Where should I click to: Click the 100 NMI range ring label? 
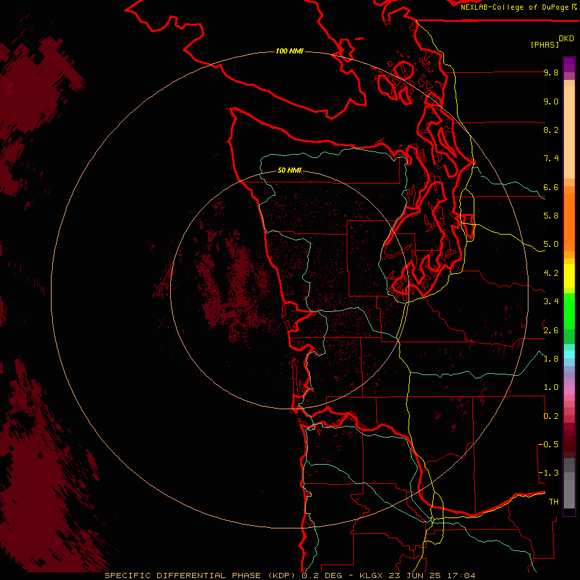[289, 51]
